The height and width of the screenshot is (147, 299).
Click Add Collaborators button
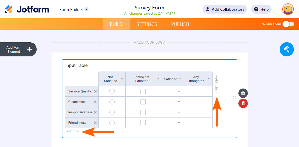click(x=225, y=9)
